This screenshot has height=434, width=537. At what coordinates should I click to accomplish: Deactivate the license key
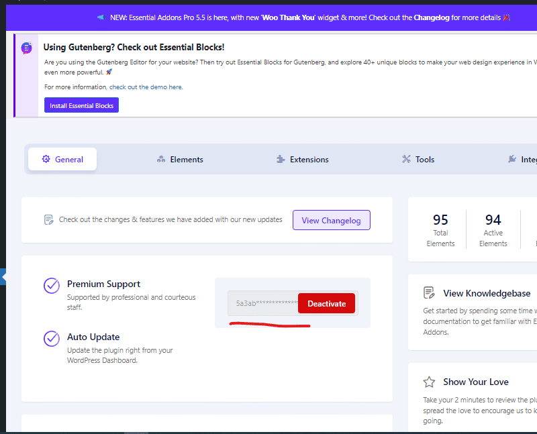click(x=326, y=303)
